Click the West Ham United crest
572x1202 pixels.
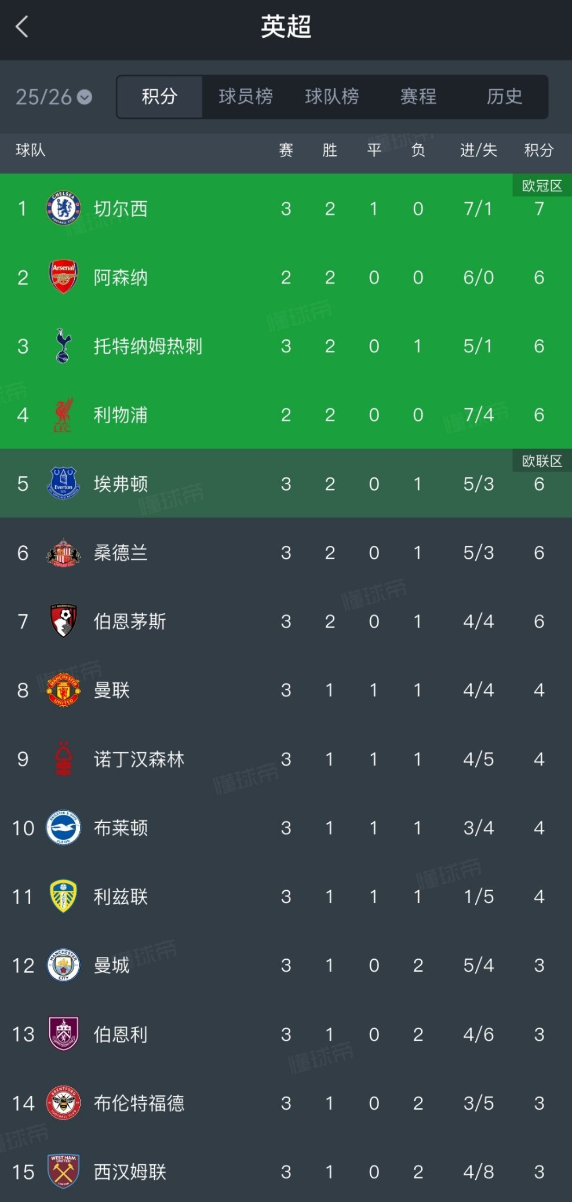pyautogui.click(x=63, y=1171)
